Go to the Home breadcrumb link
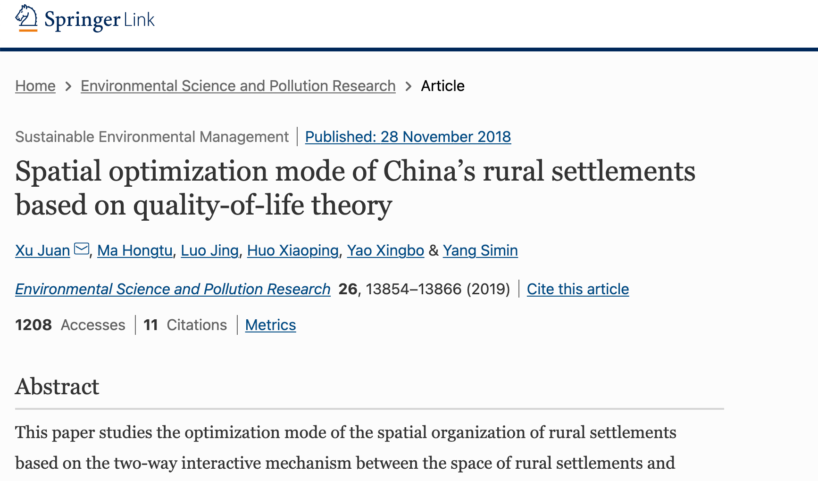The image size is (818, 481). pos(35,86)
